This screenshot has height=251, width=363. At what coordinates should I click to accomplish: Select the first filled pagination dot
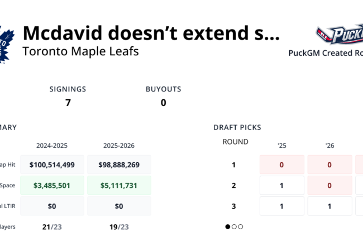228,226
